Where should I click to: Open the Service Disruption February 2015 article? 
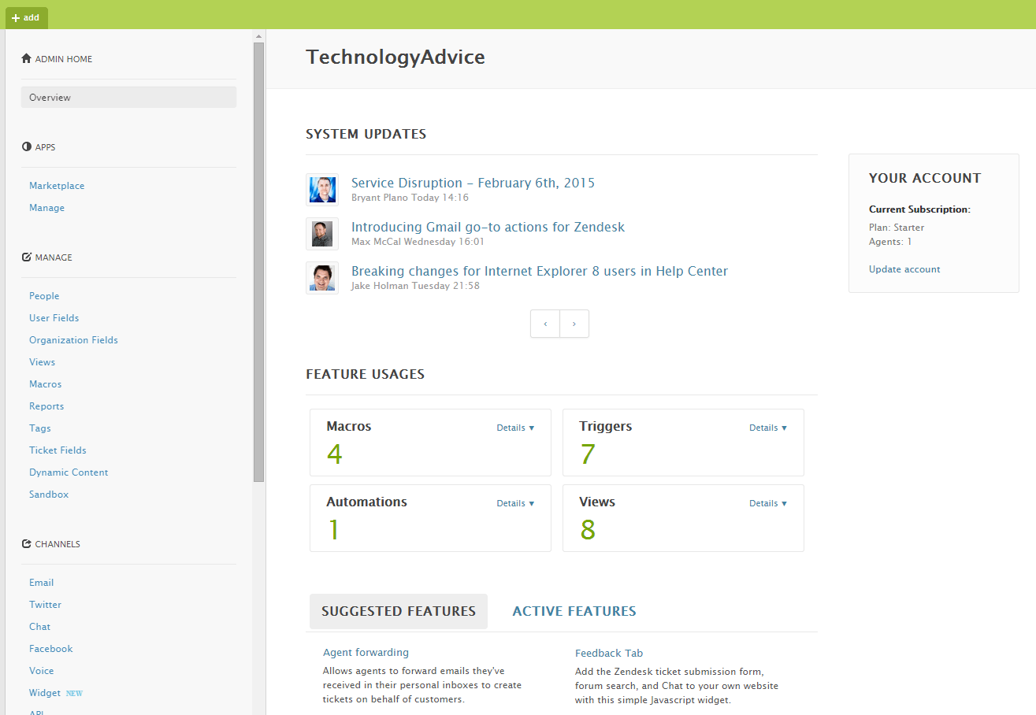pos(473,183)
